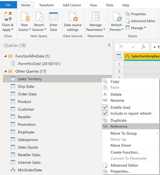Click the table icon in grid corner
Screen dimensions: 160x175
tap(119, 56)
